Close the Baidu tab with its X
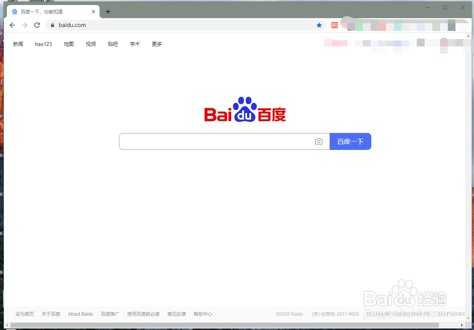Viewport: 474px width, 330px height. [93, 12]
